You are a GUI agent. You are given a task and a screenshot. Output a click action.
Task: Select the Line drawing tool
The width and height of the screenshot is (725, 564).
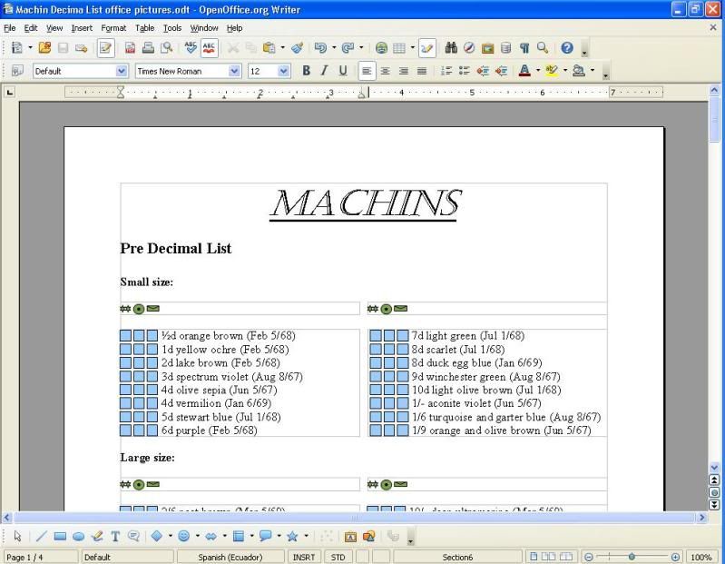[41, 536]
